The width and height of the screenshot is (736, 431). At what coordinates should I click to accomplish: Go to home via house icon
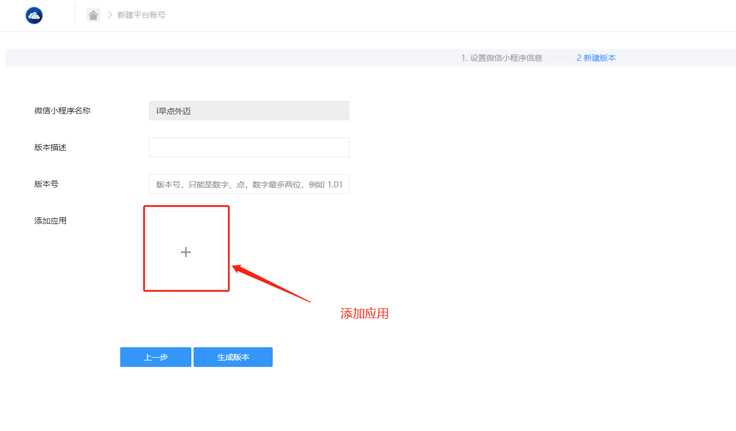point(93,15)
